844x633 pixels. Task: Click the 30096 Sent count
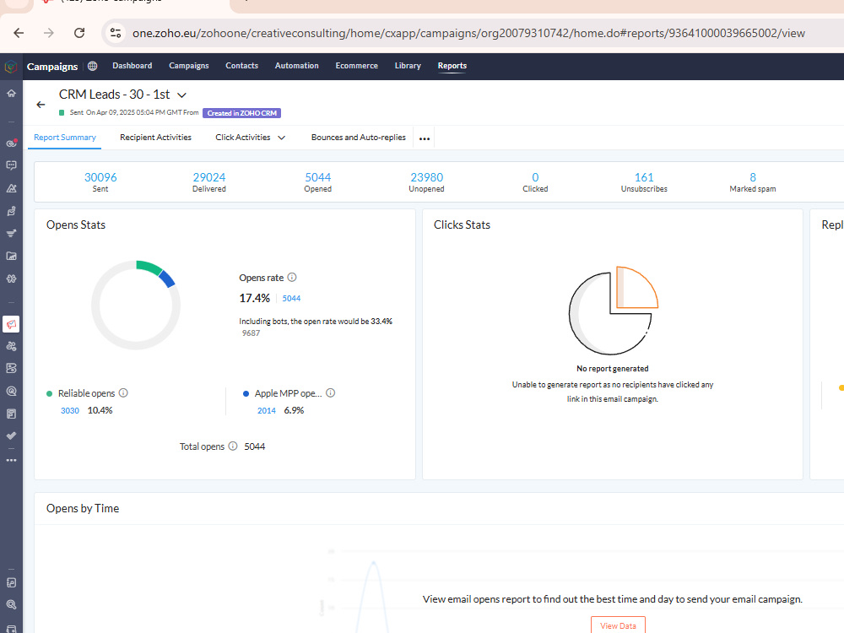(x=100, y=177)
